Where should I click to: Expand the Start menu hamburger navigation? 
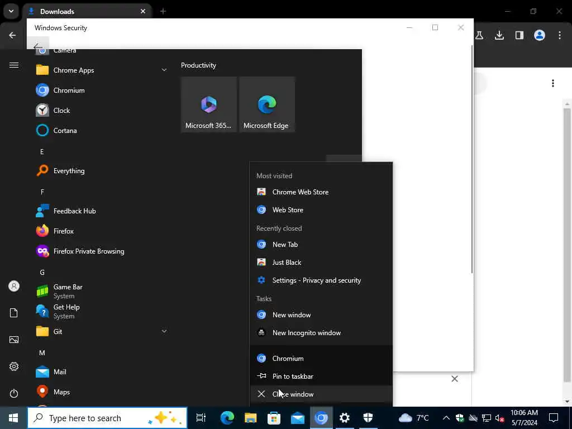pyautogui.click(x=14, y=65)
